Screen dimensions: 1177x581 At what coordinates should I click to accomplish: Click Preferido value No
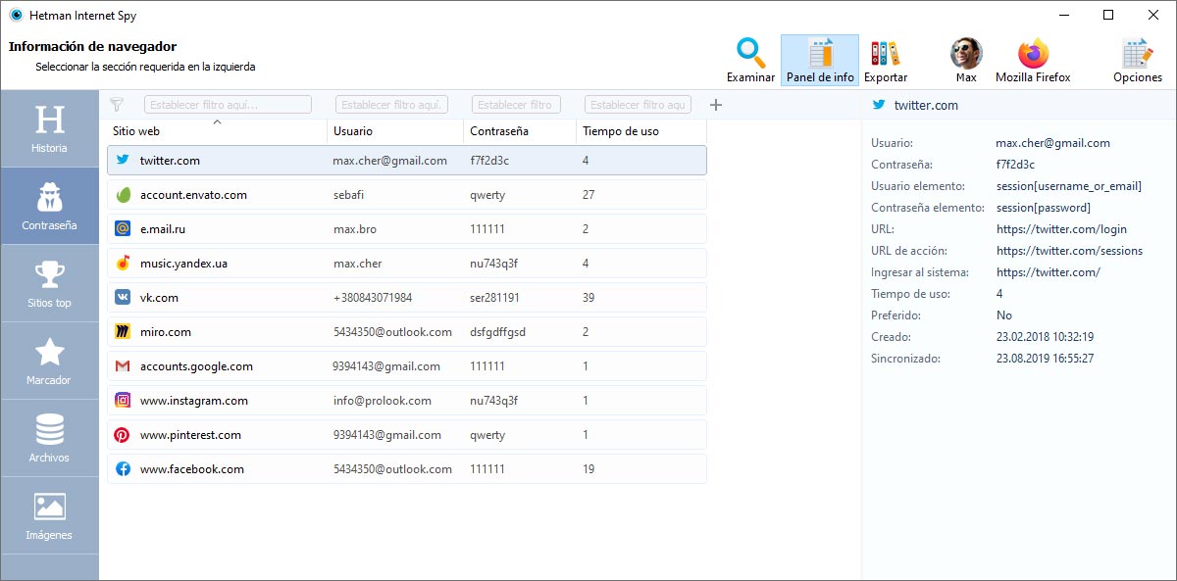click(1004, 315)
